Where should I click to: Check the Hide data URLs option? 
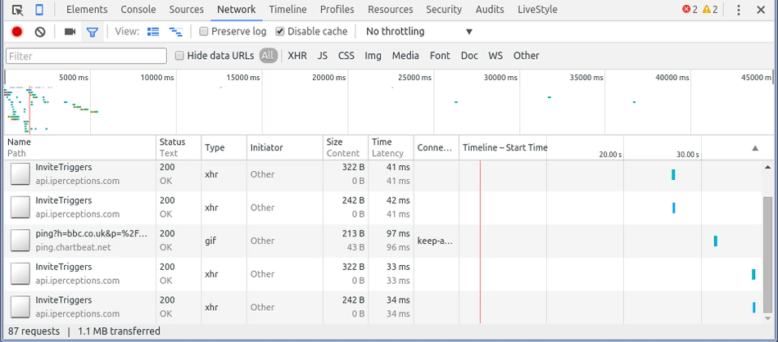pyautogui.click(x=179, y=56)
